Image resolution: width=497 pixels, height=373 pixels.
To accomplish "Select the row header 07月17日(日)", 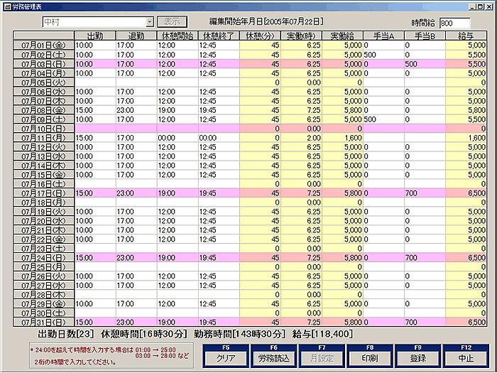I will pos(44,193).
